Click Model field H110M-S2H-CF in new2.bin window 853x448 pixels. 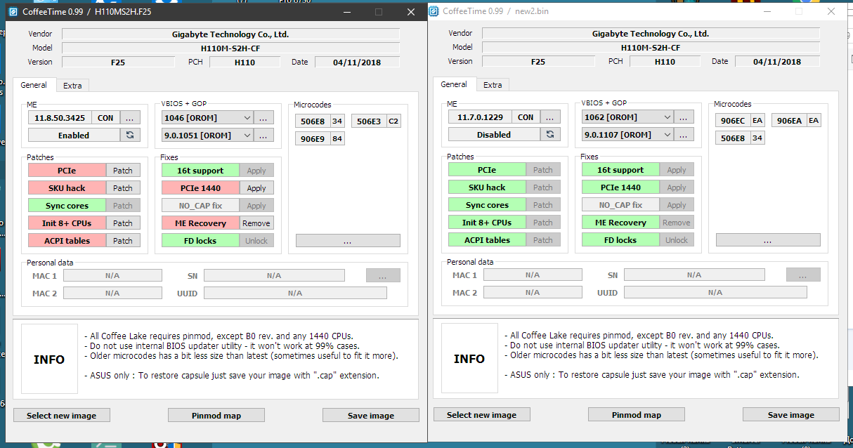click(x=651, y=47)
